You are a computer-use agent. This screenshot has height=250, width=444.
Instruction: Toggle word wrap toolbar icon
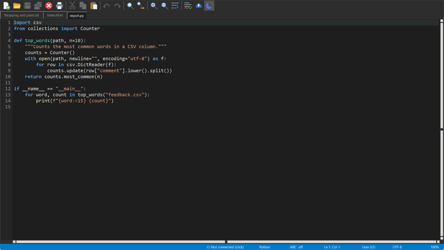click(175, 6)
